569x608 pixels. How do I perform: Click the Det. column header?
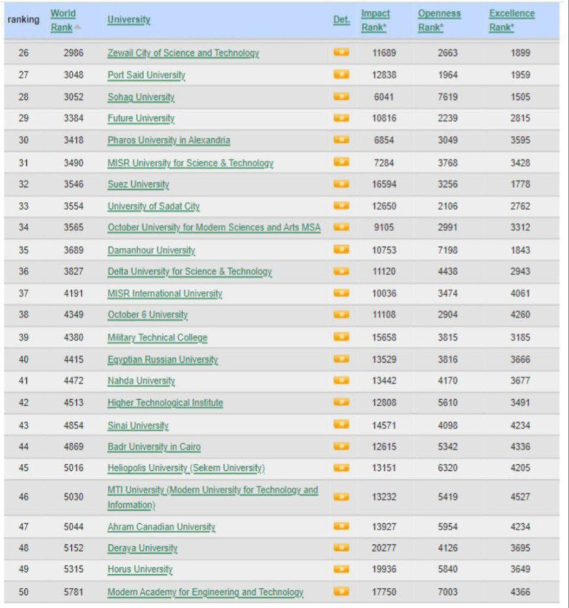tap(342, 20)
